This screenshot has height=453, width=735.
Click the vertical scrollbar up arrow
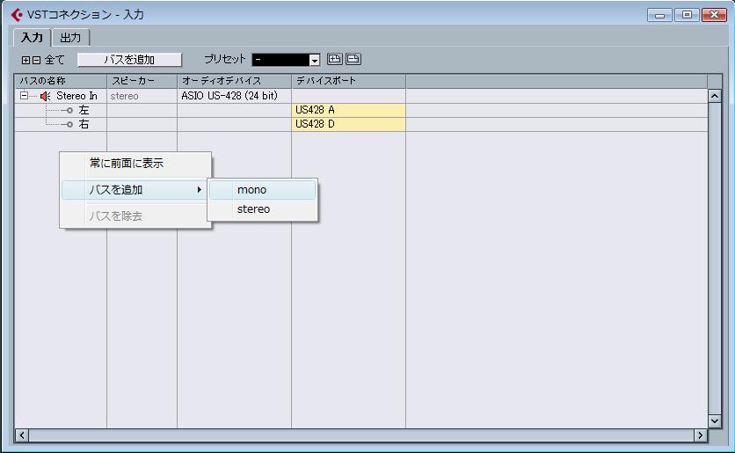click(715, 96)
